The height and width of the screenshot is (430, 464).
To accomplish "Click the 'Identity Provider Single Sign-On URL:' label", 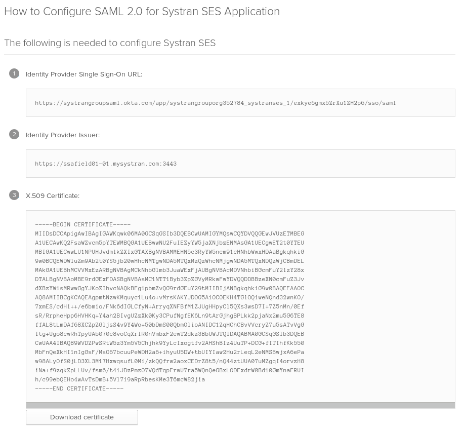I will pos(84,74).
